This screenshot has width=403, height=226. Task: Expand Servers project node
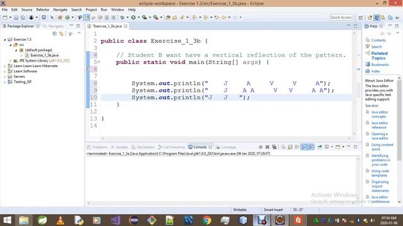[x=5, y=77]
